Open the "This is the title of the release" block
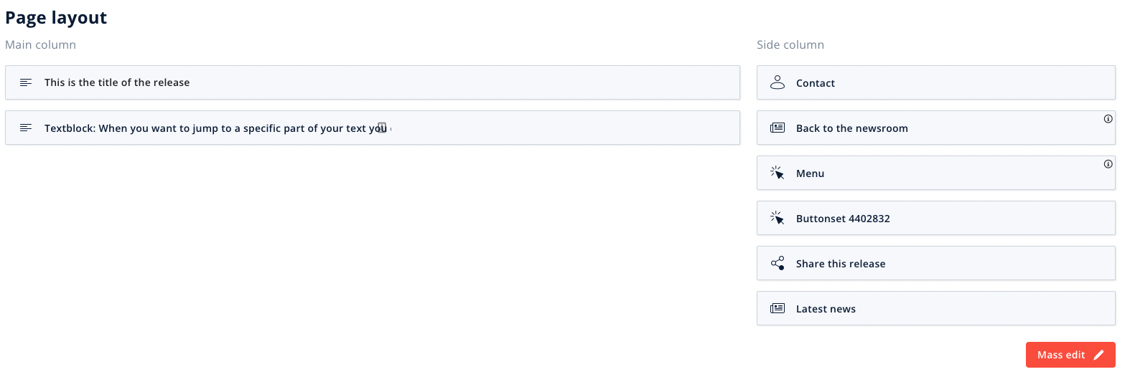Image resolution: width=1130 pixels, height=382 pixels. tap(117, 82)
